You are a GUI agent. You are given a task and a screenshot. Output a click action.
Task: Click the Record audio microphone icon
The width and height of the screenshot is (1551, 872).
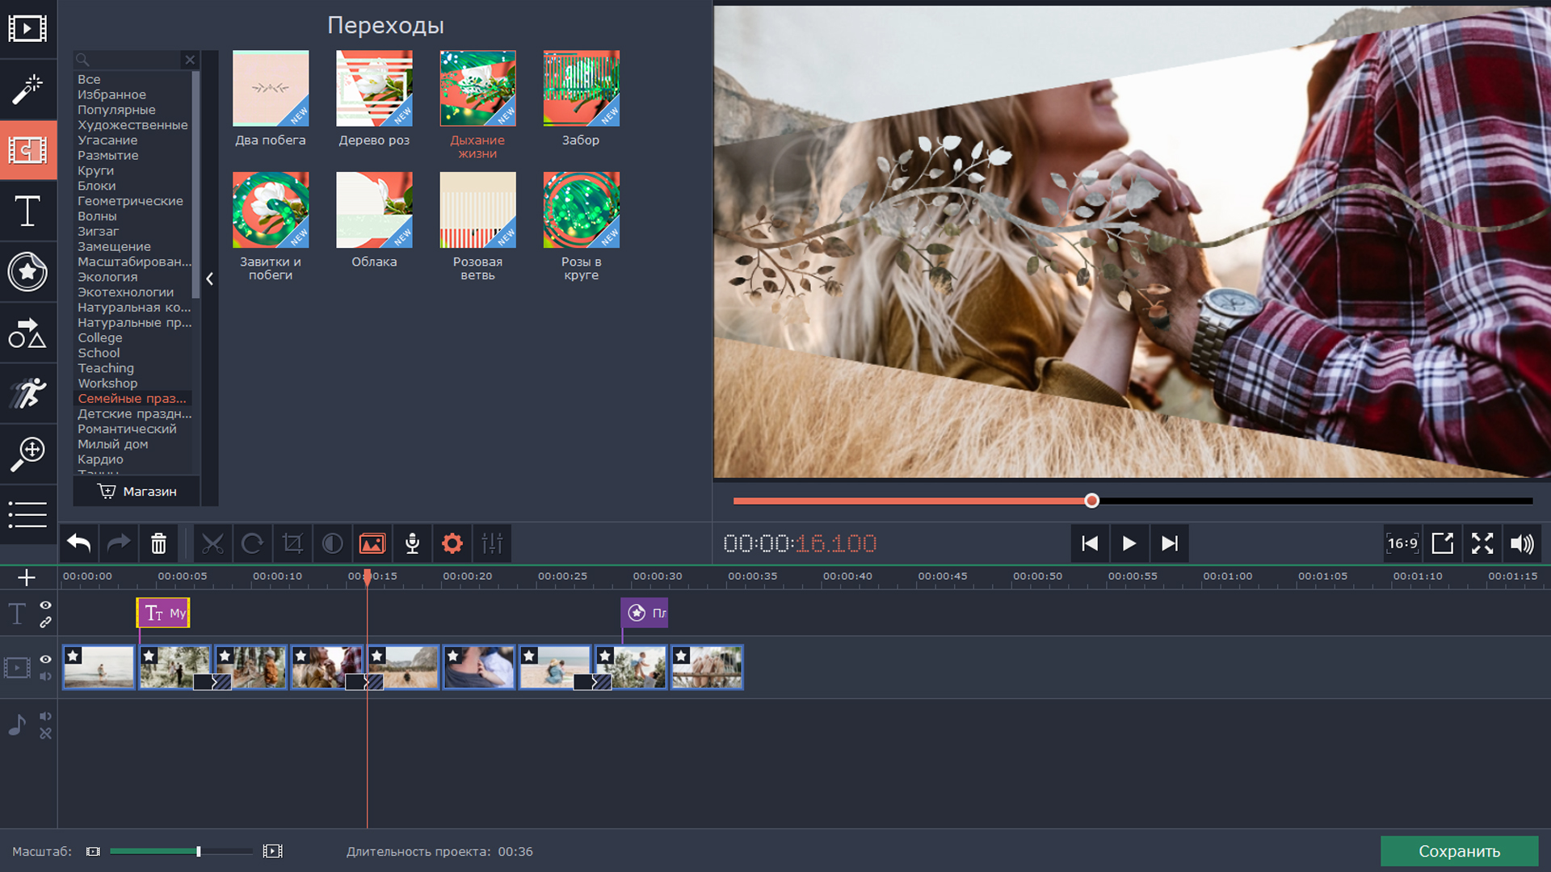[412, 543]
